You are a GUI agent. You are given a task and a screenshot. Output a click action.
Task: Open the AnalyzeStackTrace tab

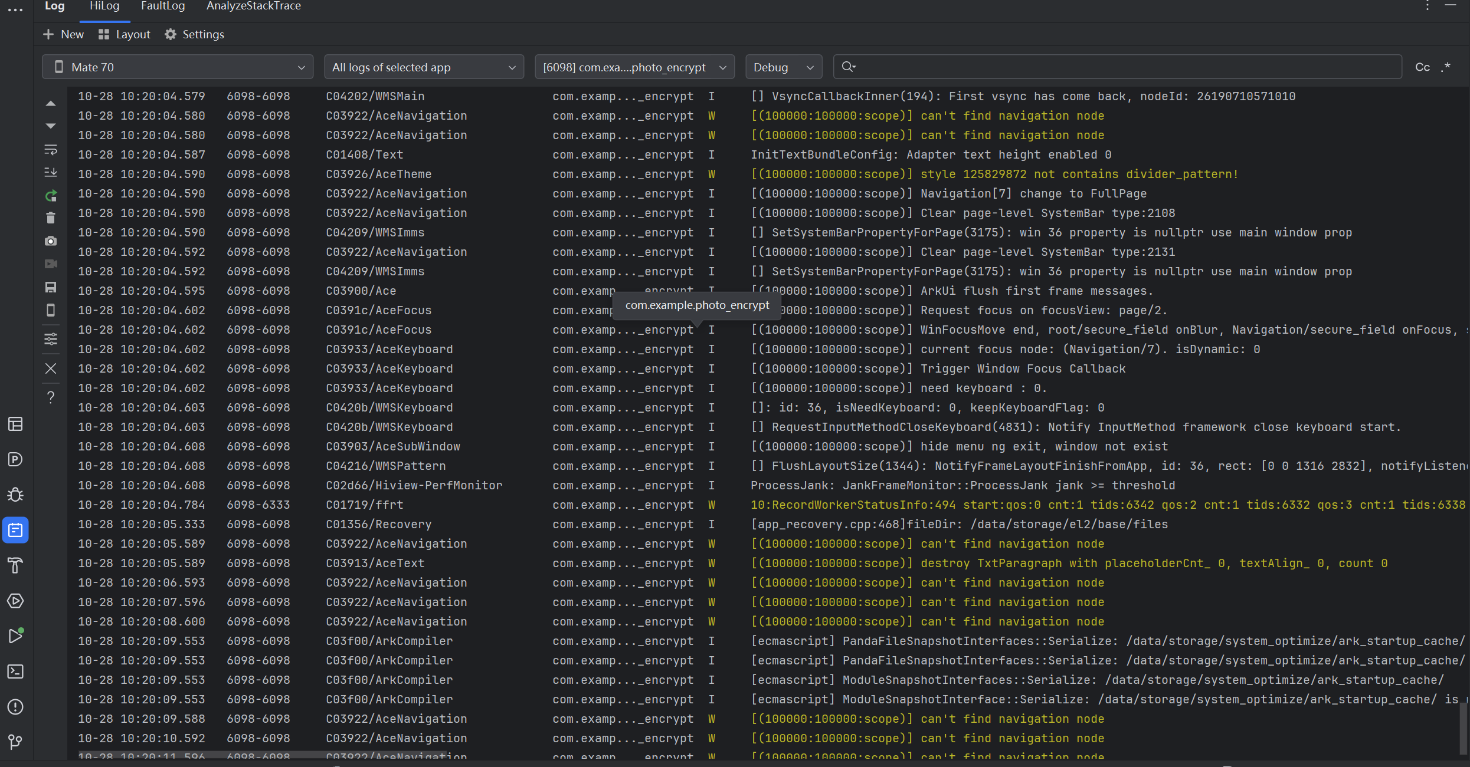(x=253, y=6)
